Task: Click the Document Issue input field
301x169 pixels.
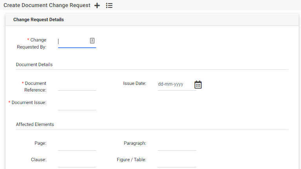Action: (x=77, y=105)
